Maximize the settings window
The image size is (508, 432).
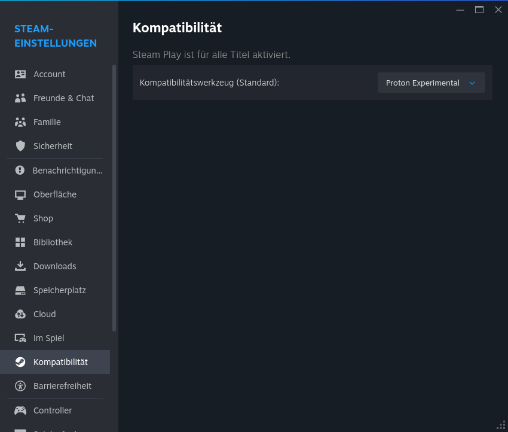pos(479,10)
